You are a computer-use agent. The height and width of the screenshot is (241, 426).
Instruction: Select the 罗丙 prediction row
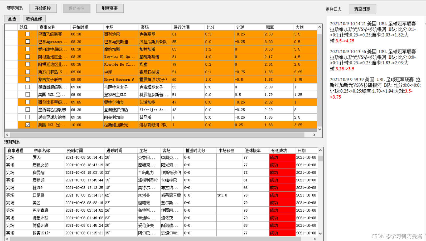click(x=161, y=157)
